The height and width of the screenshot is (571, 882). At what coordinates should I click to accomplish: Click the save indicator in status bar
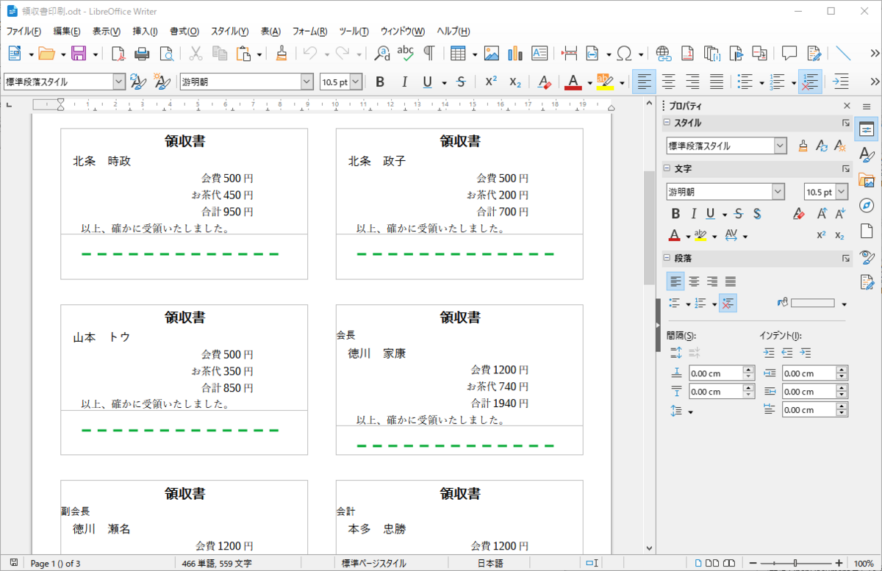[x=14, y=563]
